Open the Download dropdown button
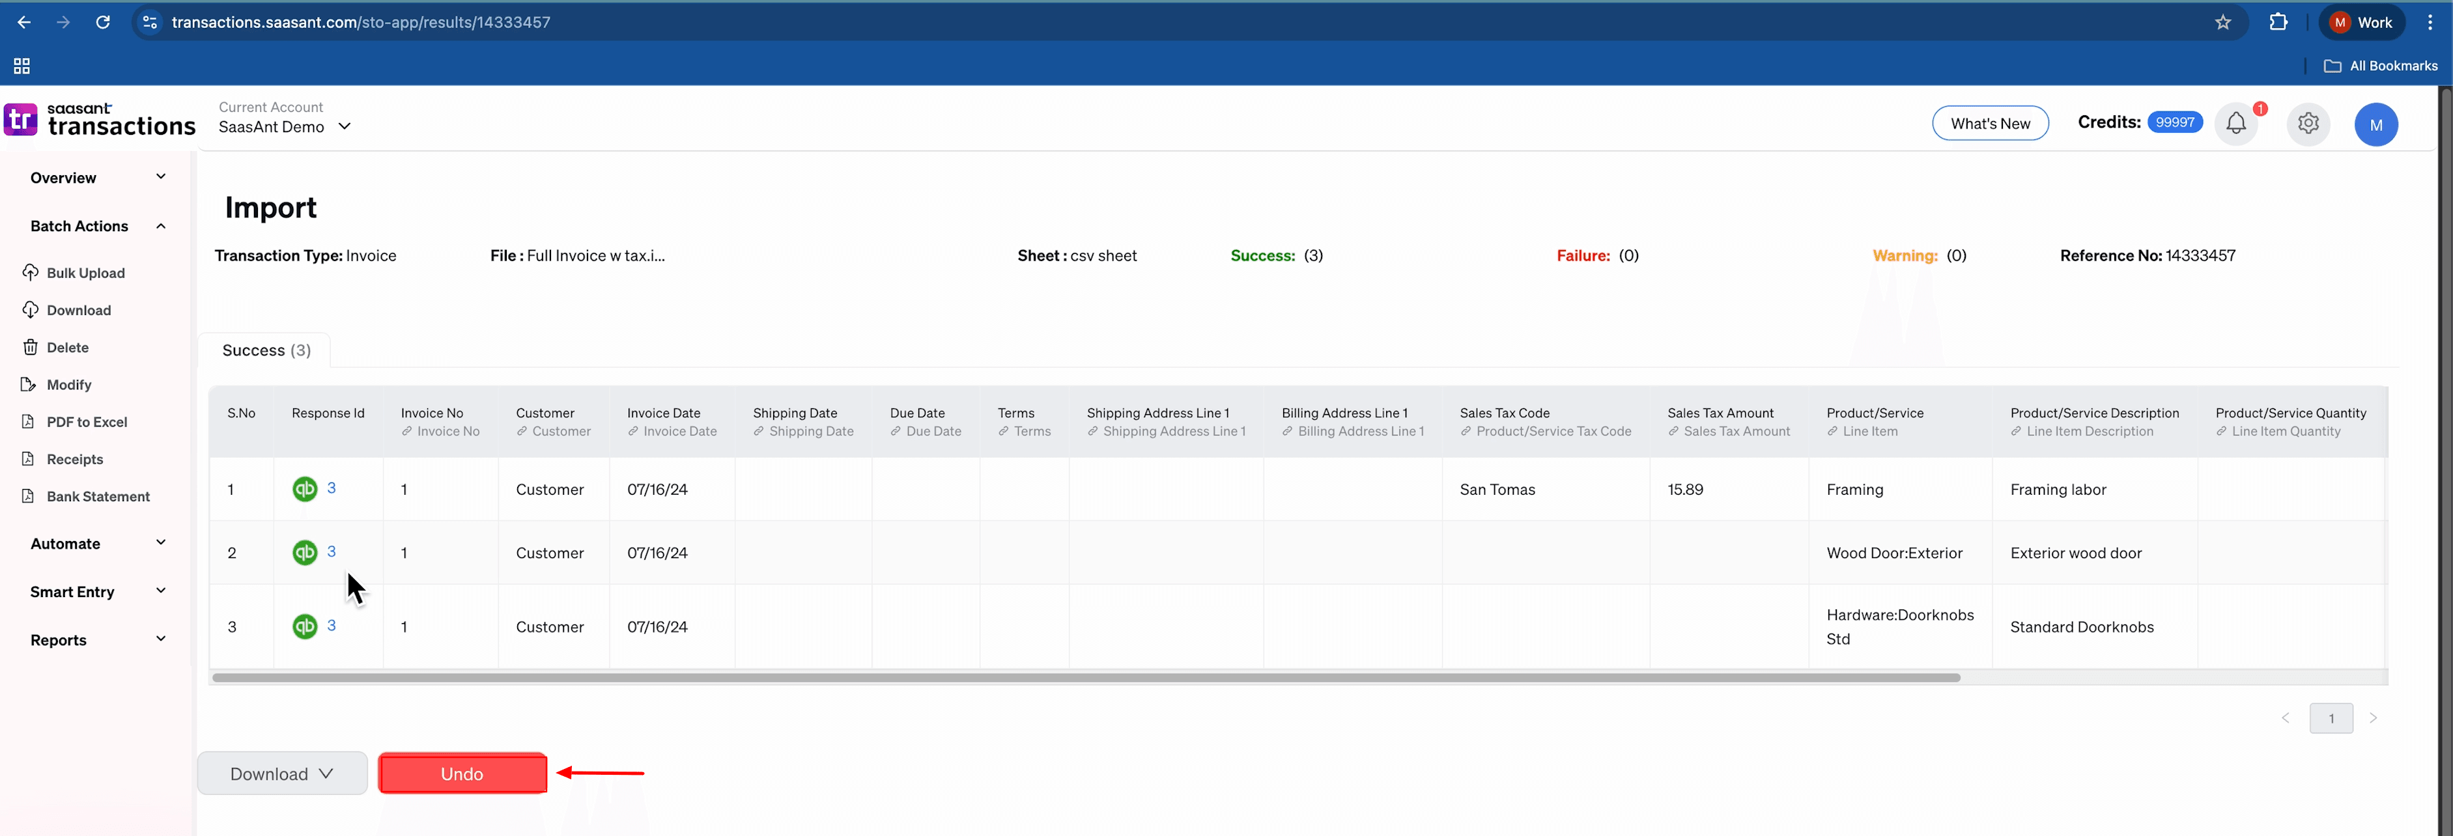The image size is (2453, 836). pyautogui.click(x=282, y=773)
